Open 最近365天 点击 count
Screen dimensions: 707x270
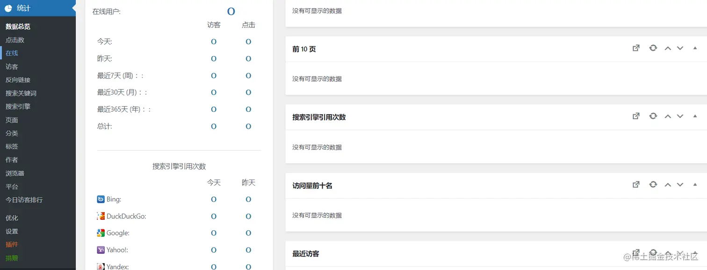point(248,109)
